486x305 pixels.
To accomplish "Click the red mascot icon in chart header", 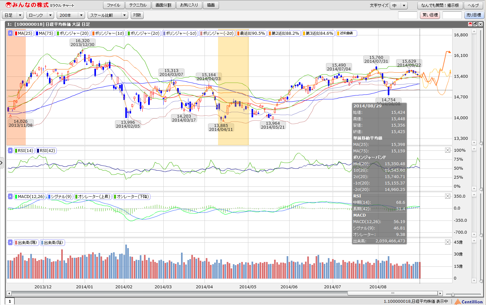I will 470,24.
